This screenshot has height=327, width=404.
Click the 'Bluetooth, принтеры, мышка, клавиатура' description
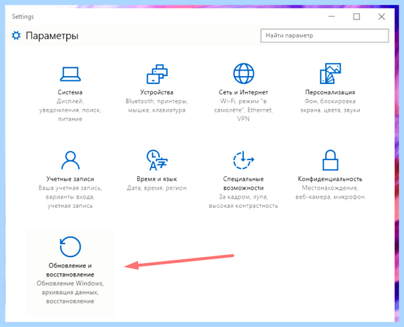(x=157, y=106)
